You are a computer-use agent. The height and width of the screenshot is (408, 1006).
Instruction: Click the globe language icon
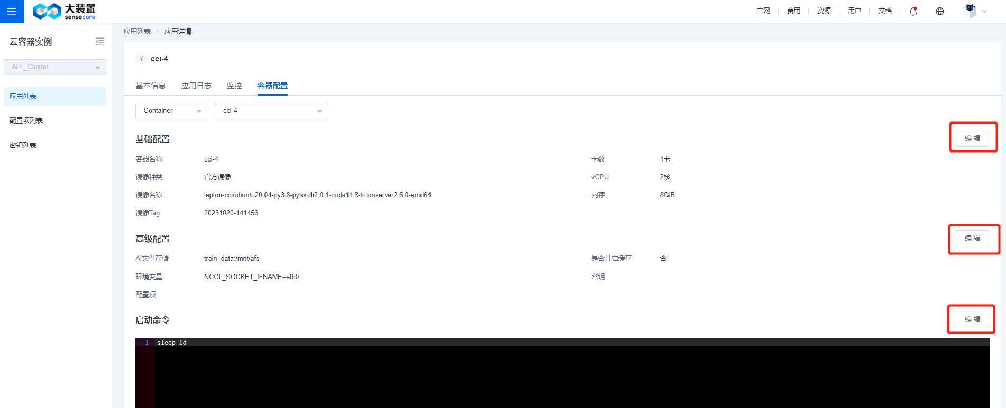pos(939,11)
